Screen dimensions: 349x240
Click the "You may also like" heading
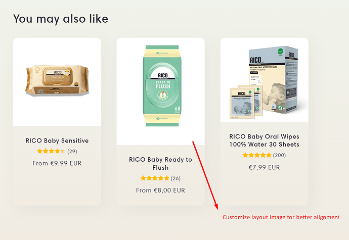[61, 19]
